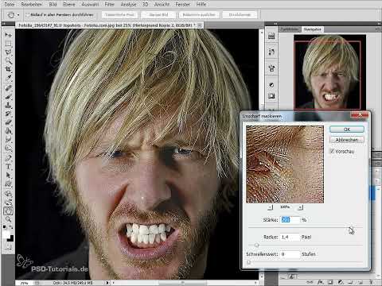
Task: Click Ganzes Bild button
Action: point(158,15)
